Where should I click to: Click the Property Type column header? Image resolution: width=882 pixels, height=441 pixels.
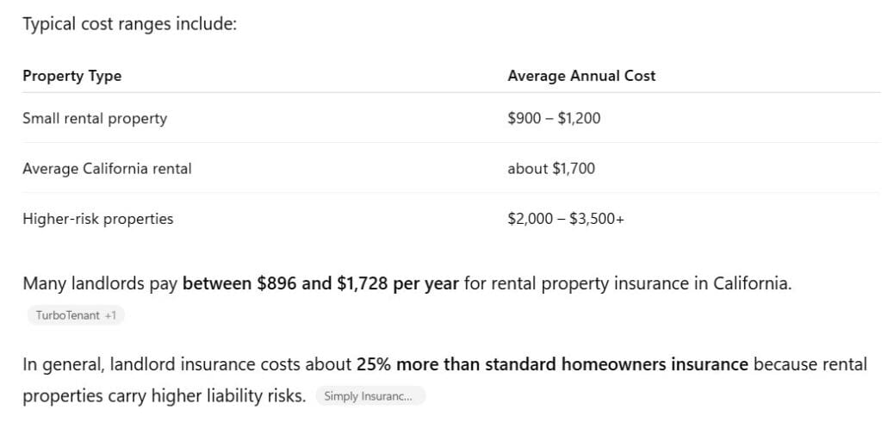72,76
